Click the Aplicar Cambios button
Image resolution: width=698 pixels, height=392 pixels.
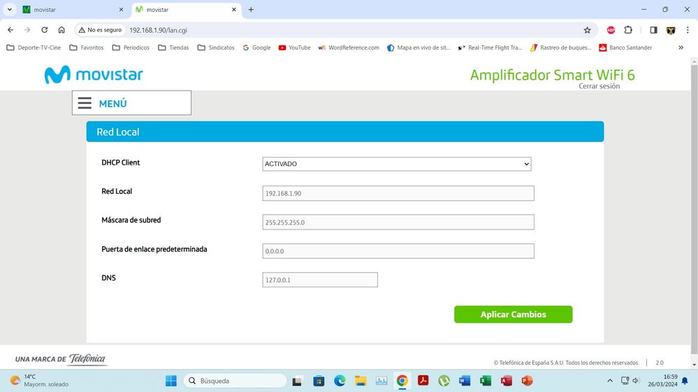pyautogui.click(x=513, y=315)
